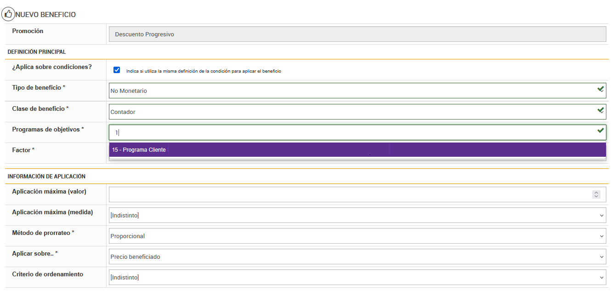This screenshot has width=611, height=291.
Task: Click the Información de Aplicación section header
Action: (x=46, y=177)
